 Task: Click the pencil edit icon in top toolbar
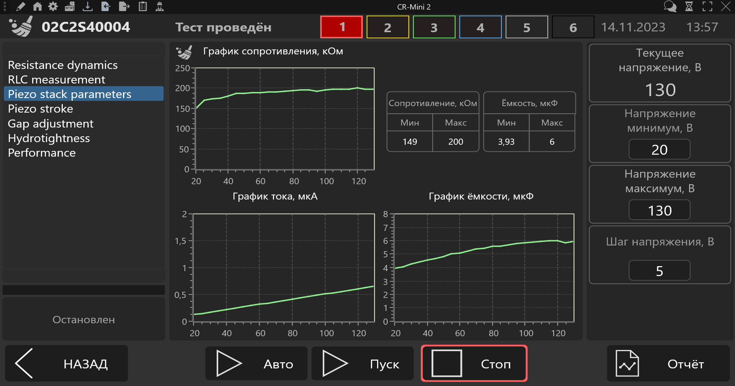coord(21,7)
